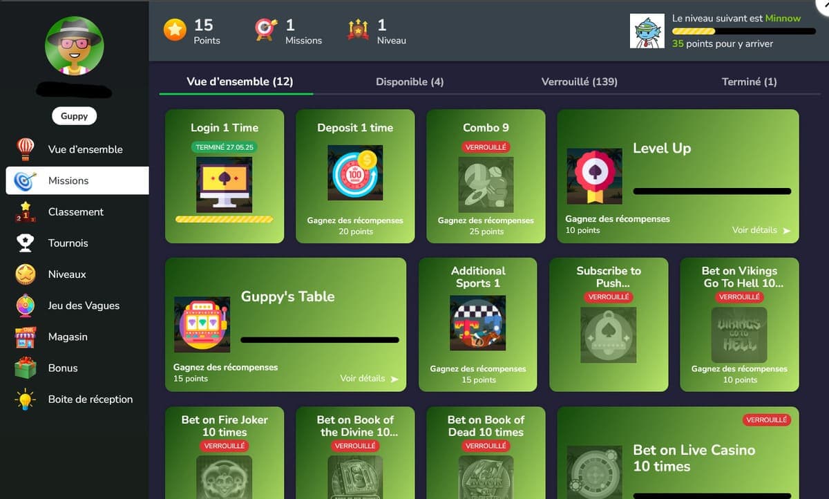Open the Additional Sports 1 mission card

(478, 325)
